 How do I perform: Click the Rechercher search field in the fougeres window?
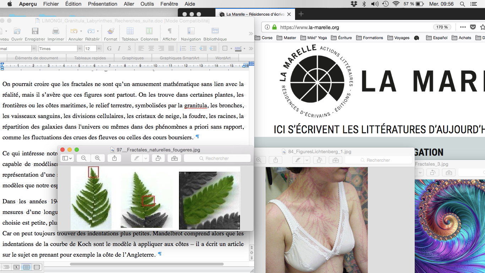217,159
